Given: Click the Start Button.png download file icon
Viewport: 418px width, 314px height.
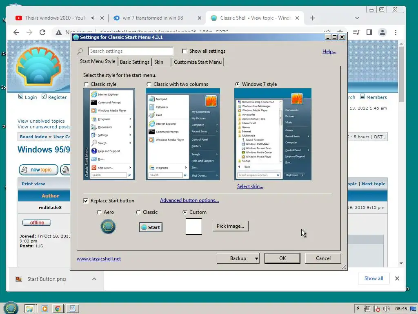Looking at the screenshot, I should (x=19, y=279).
